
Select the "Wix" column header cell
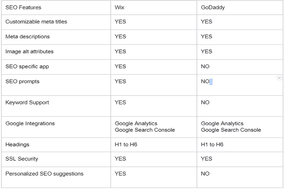tap(120, 7)
